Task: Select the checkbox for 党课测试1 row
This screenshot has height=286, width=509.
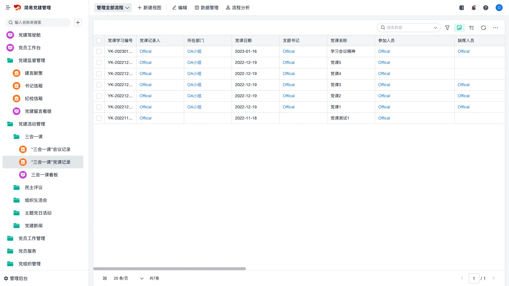Action: [99, 118]
